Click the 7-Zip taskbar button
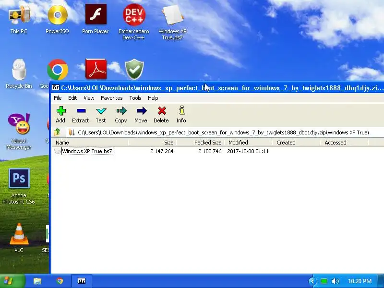This screenshot has width=384, height=288. [82, 281]
